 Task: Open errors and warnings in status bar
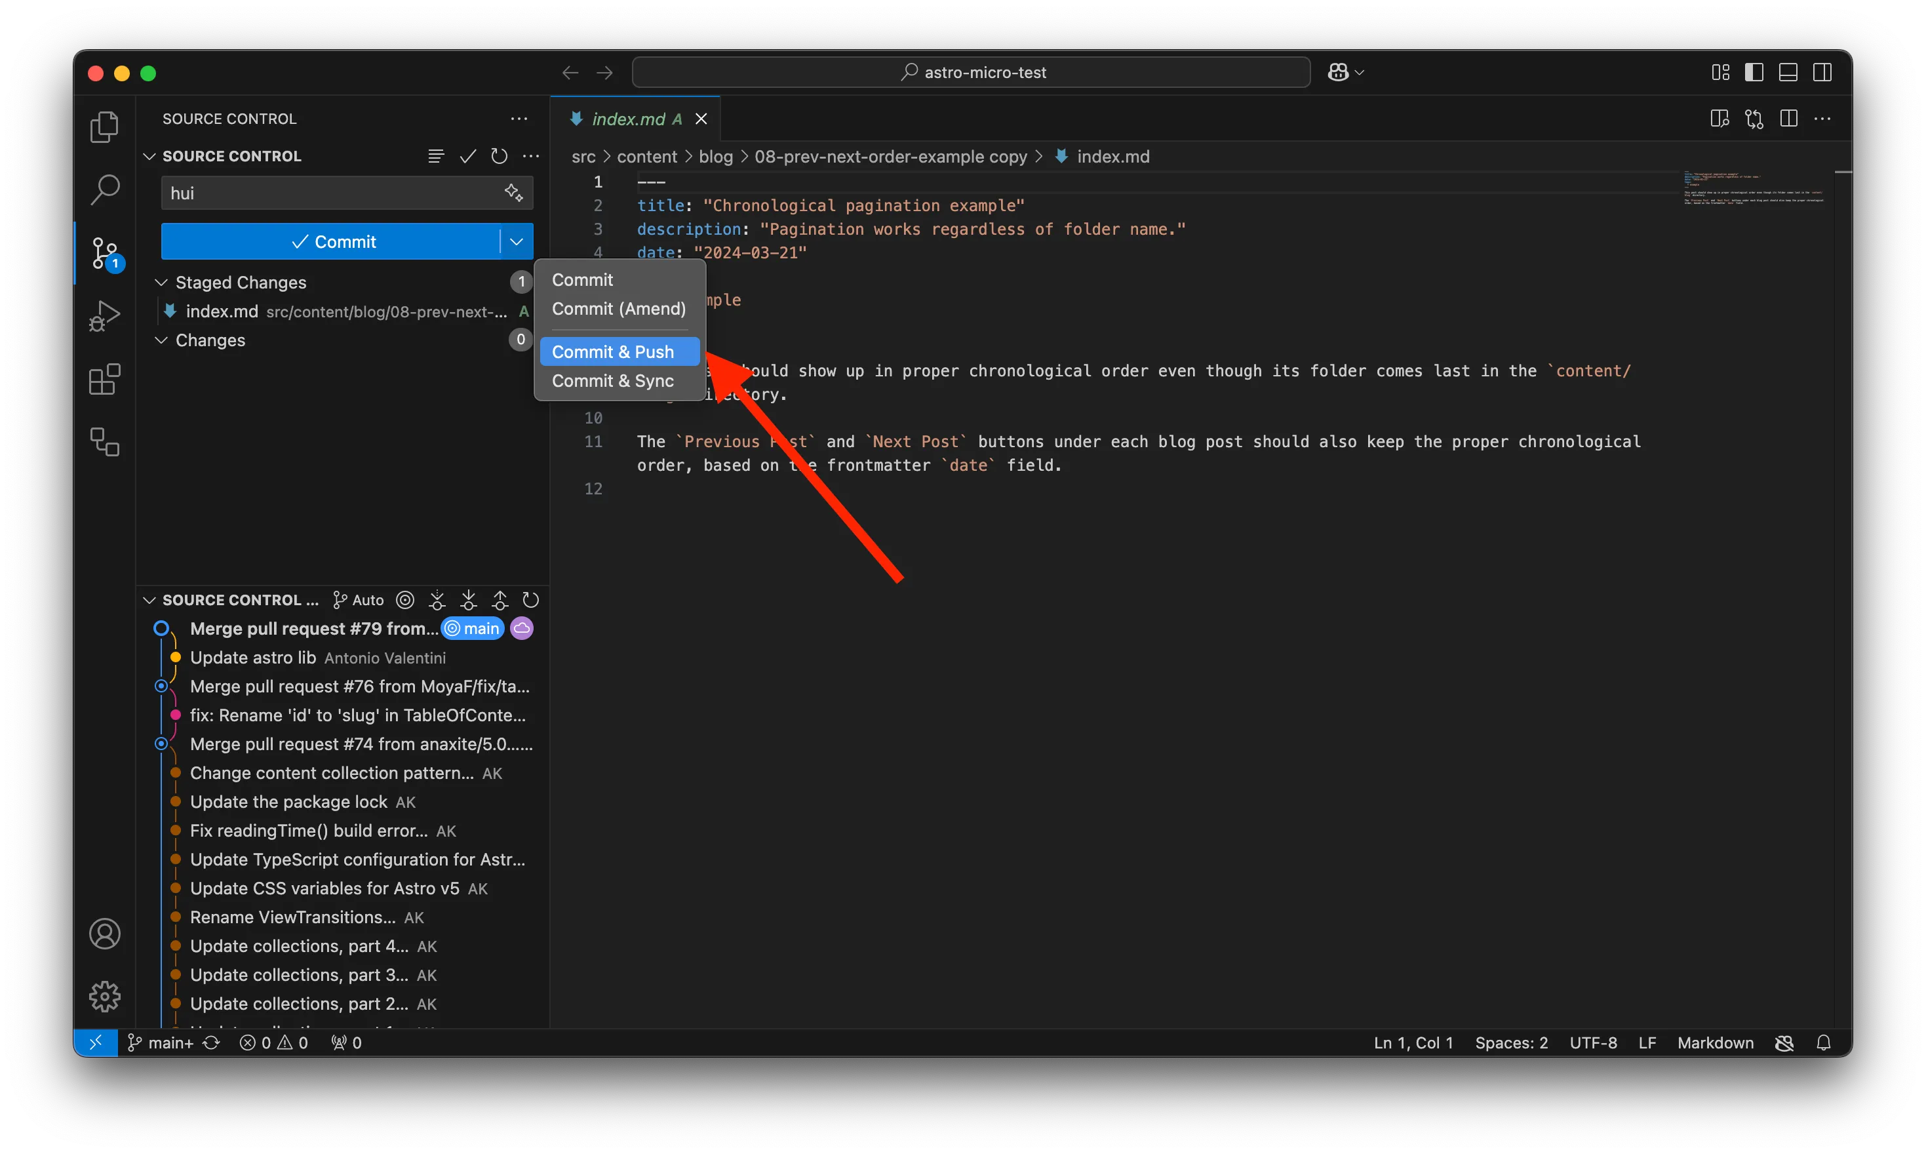point(273,1042)
